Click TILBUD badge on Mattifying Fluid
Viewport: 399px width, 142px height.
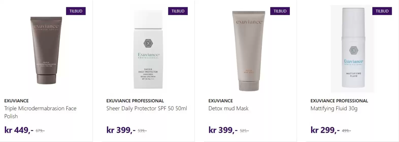[382, 11]
